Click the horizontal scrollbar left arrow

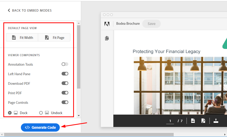2,134
